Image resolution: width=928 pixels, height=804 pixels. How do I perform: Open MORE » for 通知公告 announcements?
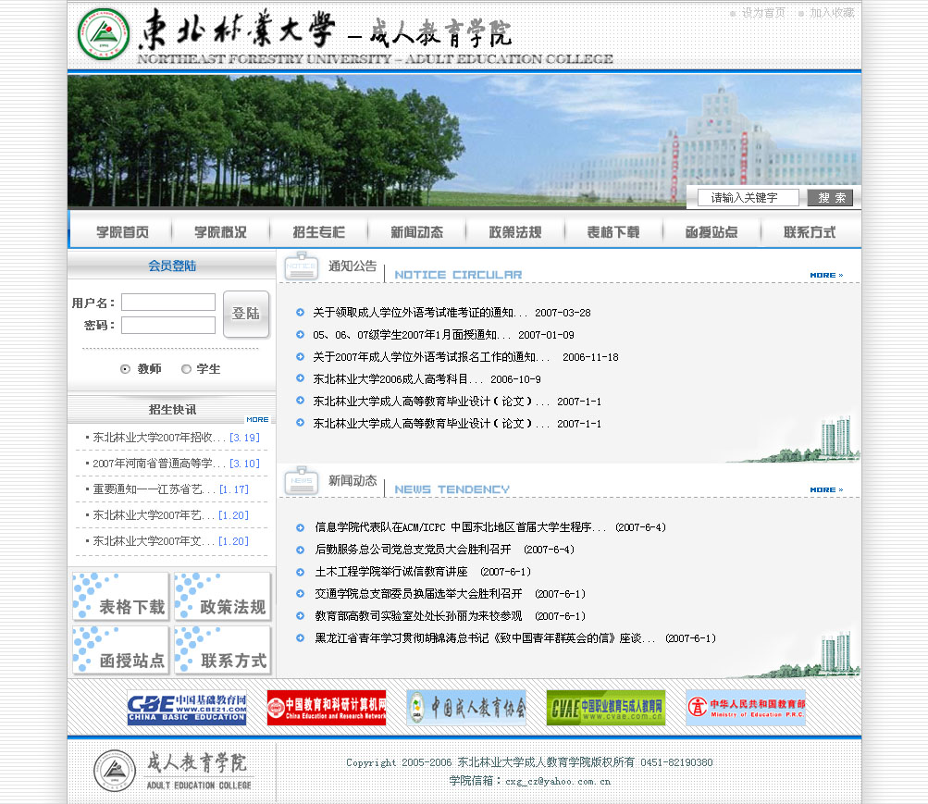click(824, 274)
